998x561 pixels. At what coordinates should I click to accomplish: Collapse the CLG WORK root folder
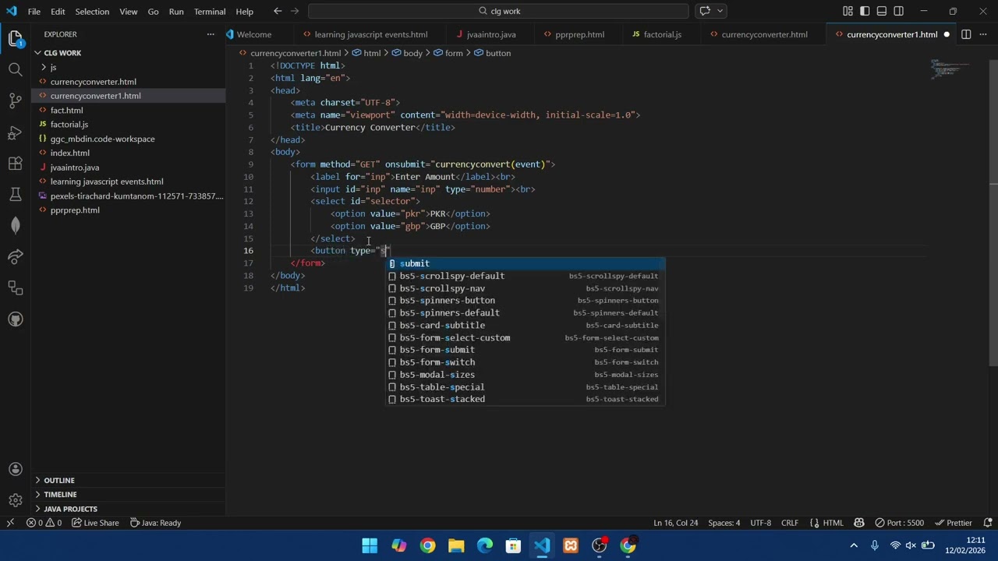(x=62, y=53)
